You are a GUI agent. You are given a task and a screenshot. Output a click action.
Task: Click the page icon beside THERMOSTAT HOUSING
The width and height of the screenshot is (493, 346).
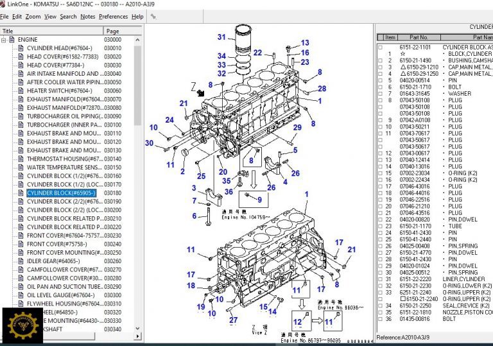tap(21, 159)
